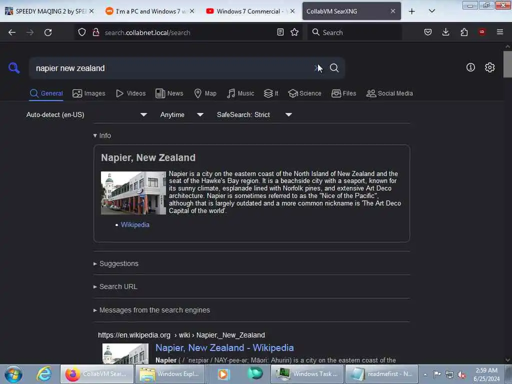Screen dimensions: 512x384
Task: Open media player taskbar icon
Action: point(223,374)
